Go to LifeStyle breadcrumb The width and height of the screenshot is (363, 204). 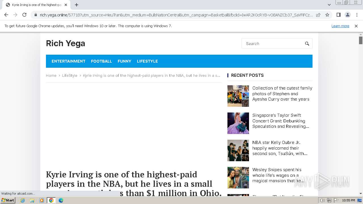[70, 75]
